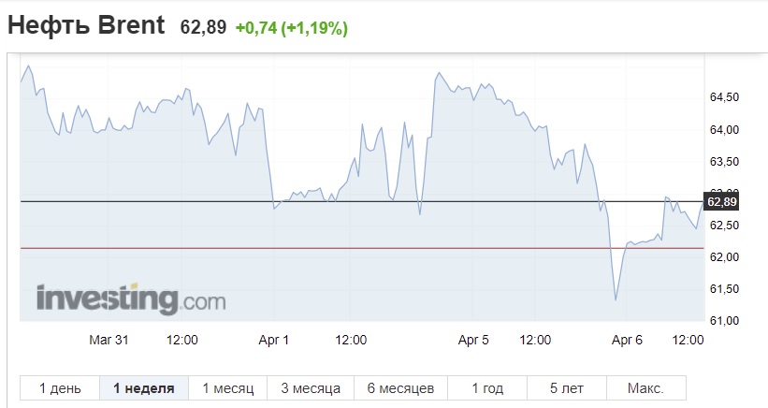Click the Mar 31 date label

coord(109,340)
